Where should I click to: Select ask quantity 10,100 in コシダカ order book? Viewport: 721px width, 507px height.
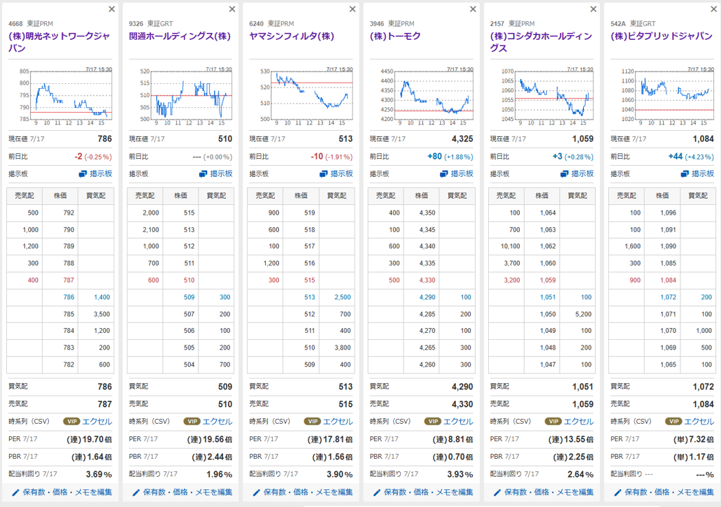[510, 246]
